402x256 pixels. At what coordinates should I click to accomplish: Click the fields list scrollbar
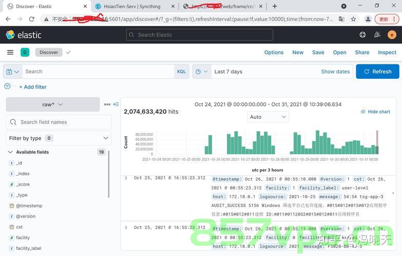pyautogui.click(x=109, y=174)
